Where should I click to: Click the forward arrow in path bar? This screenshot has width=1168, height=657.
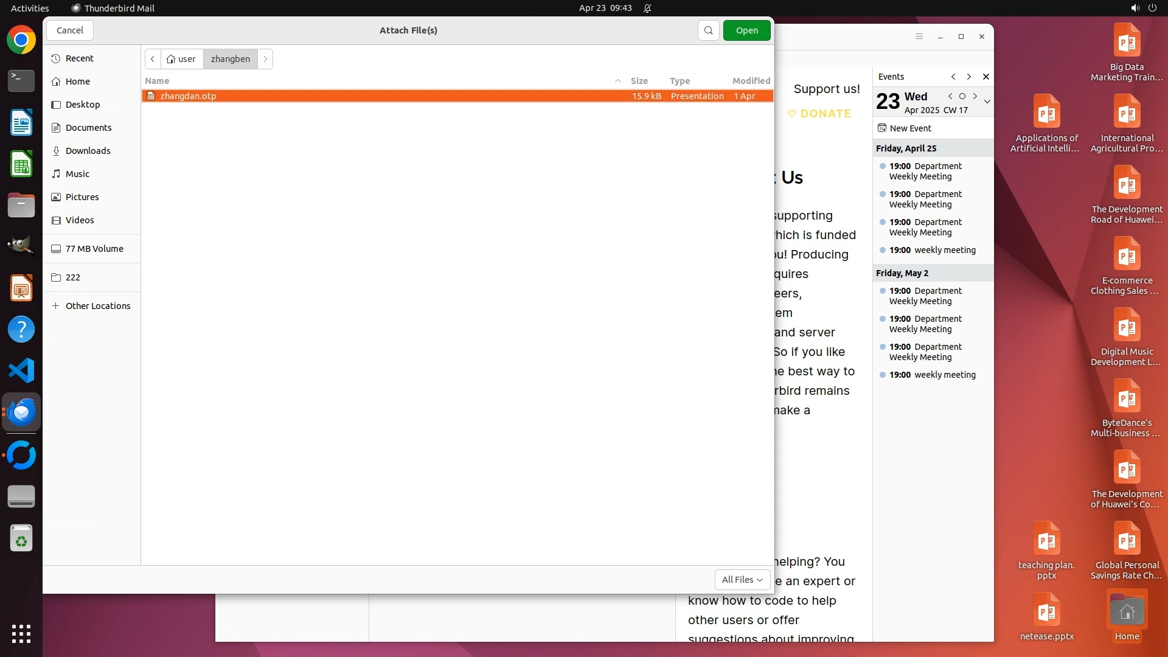(x=265, y=59)
